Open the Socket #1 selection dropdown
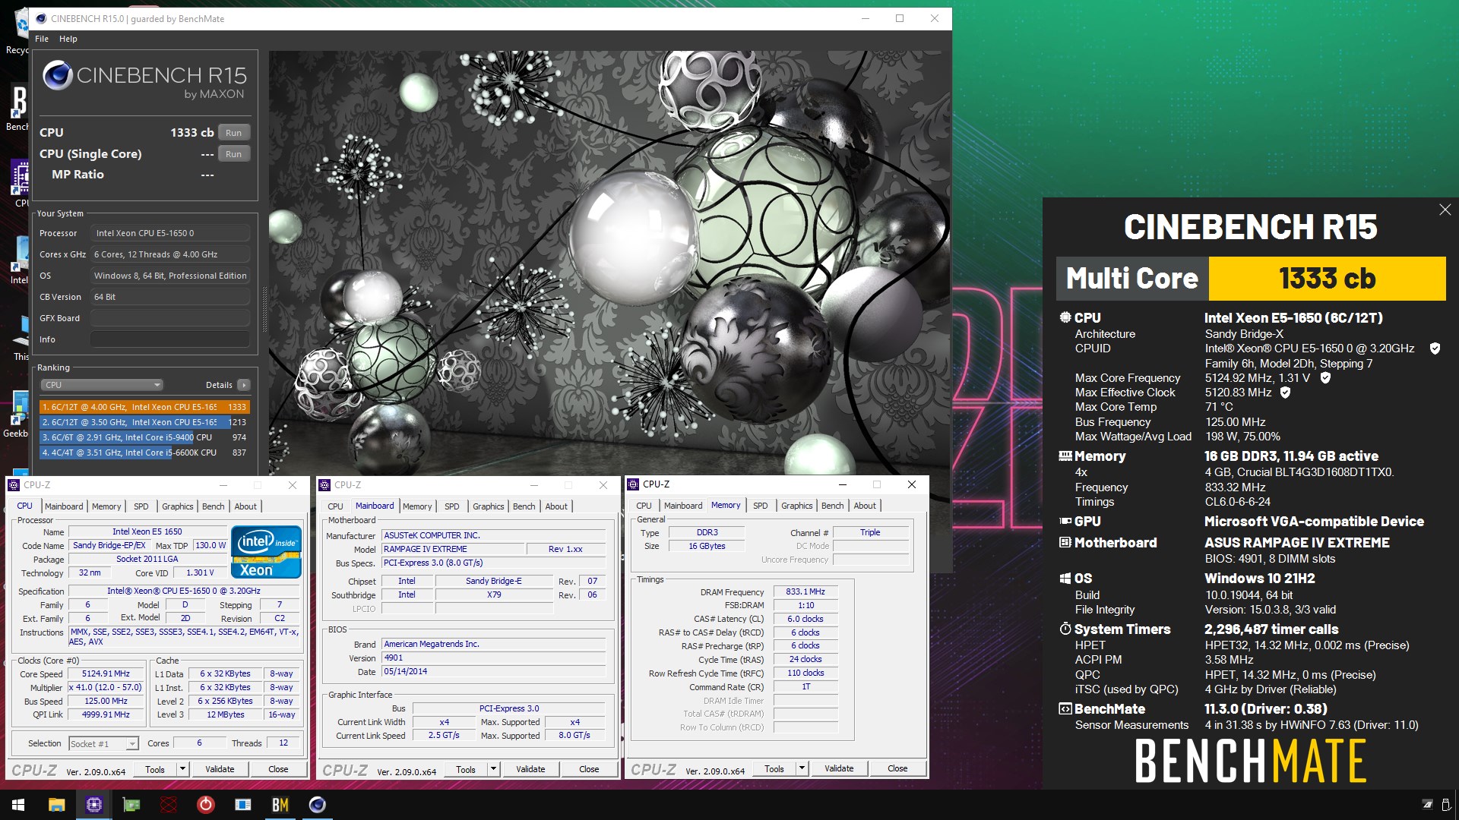This screenshot has width=1459, height=820. pyautogui.click(x=103, y=744)
